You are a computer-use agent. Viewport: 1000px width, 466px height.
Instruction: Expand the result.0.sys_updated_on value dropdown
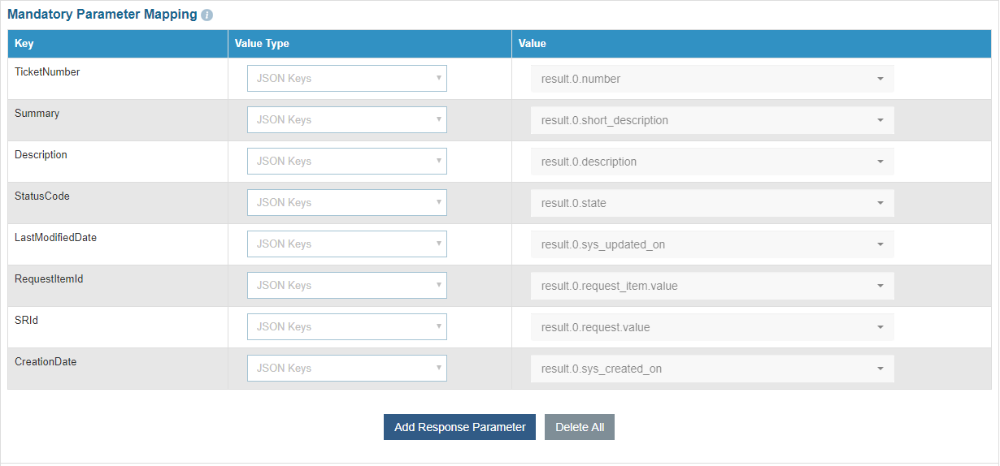coord(712,244)
